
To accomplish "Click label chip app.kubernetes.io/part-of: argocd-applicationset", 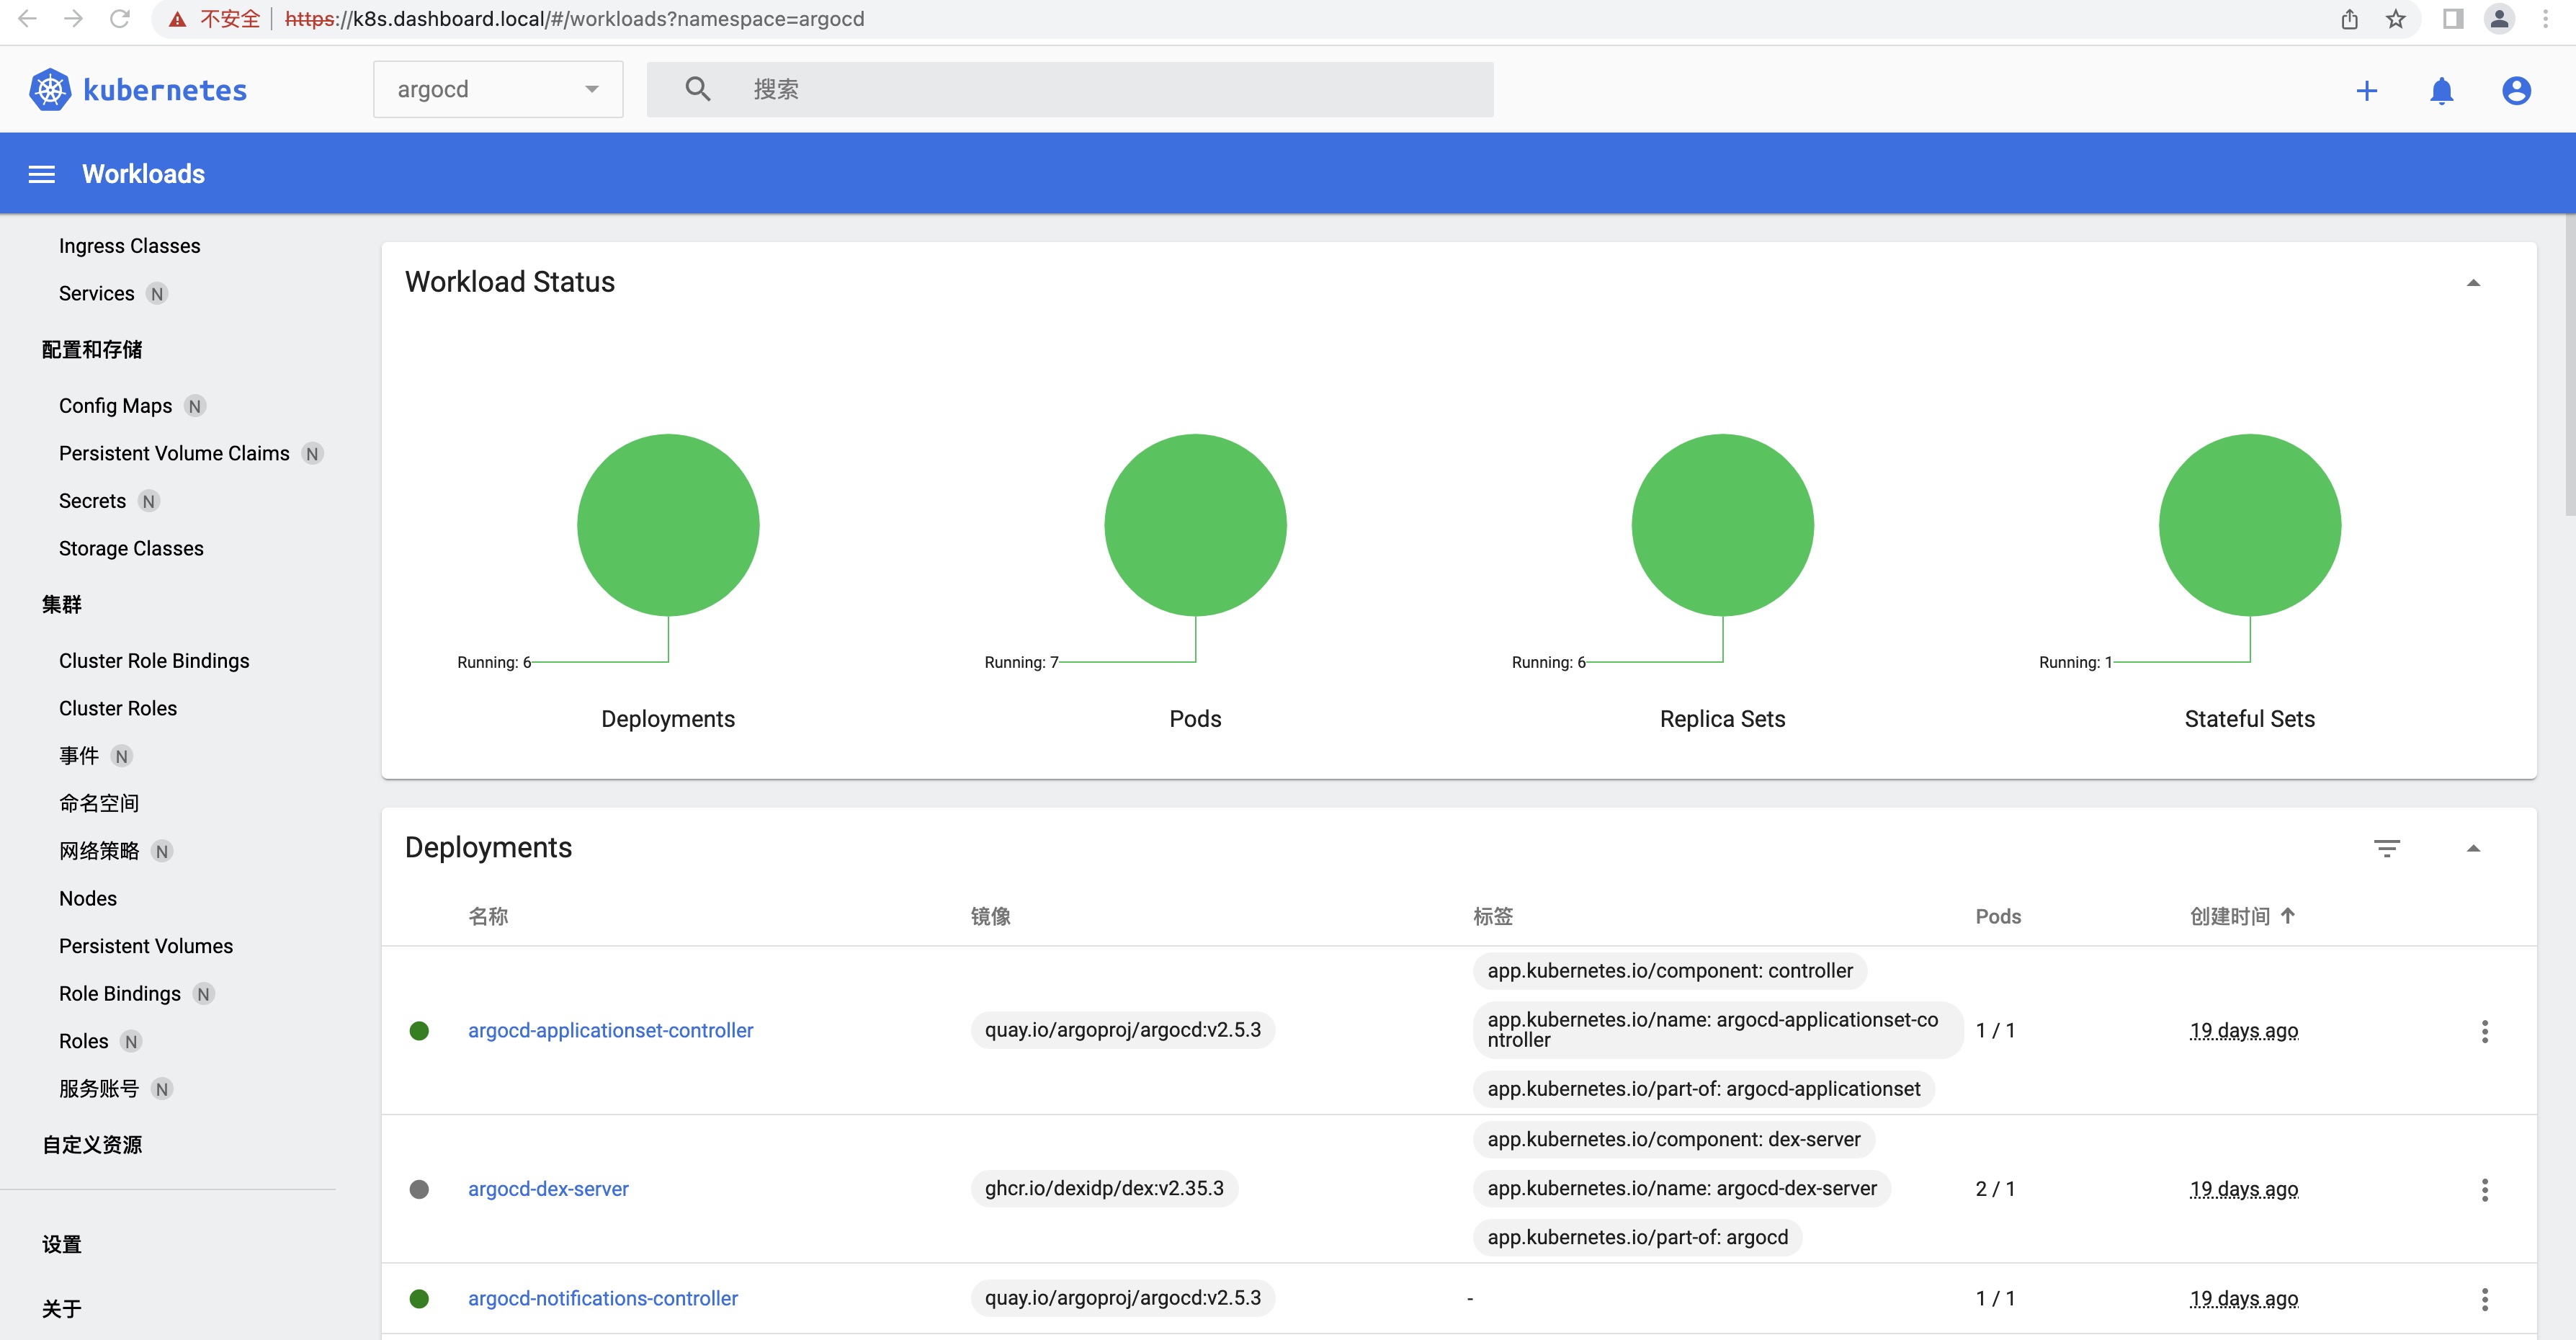I will [1703, 1089].
